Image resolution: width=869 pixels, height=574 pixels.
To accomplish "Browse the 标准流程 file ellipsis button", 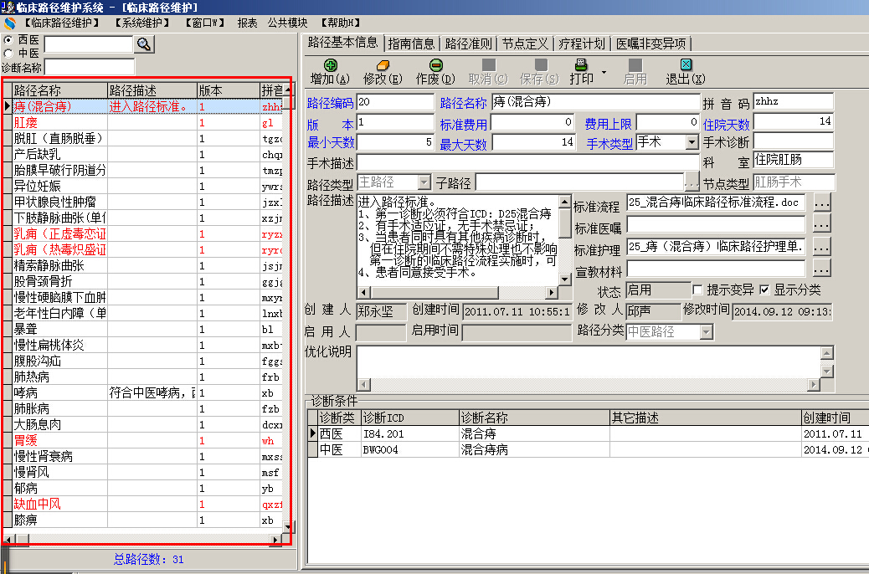I will (821, 202).
